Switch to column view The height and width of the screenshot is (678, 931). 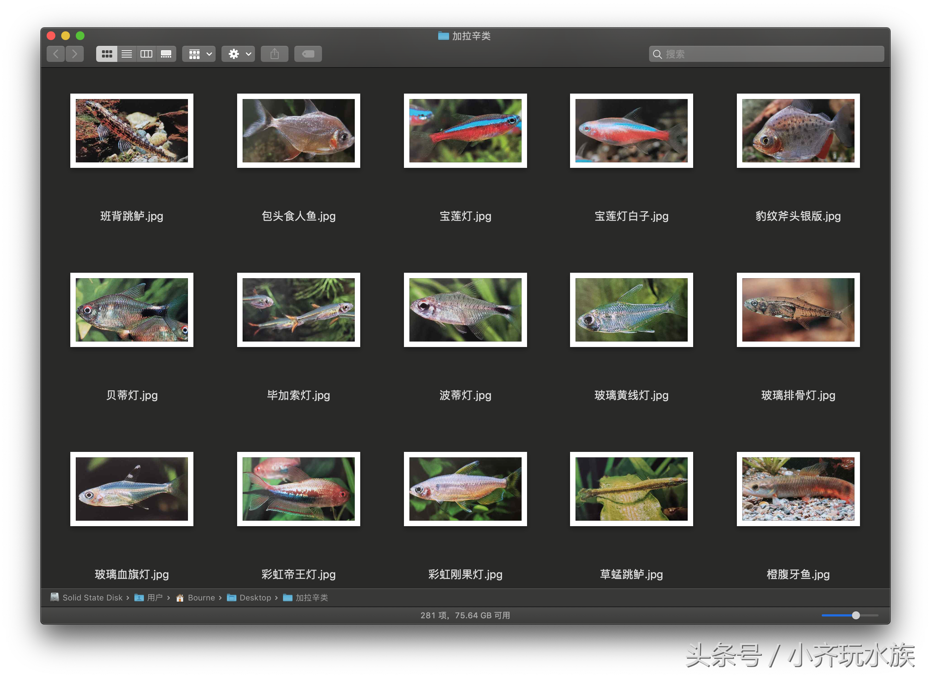click(146, 54)
